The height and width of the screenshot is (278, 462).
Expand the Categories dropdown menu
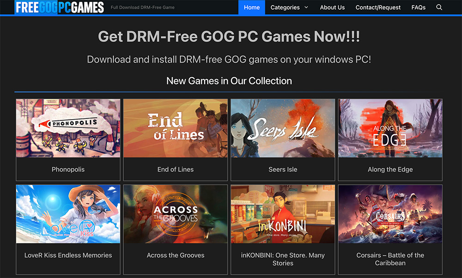tap(289, 7)
